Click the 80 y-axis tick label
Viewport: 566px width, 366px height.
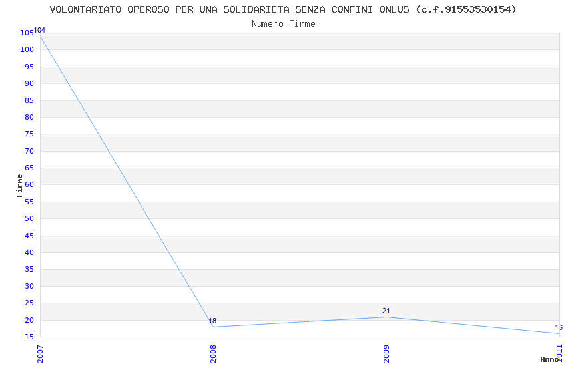coord(29,117)
